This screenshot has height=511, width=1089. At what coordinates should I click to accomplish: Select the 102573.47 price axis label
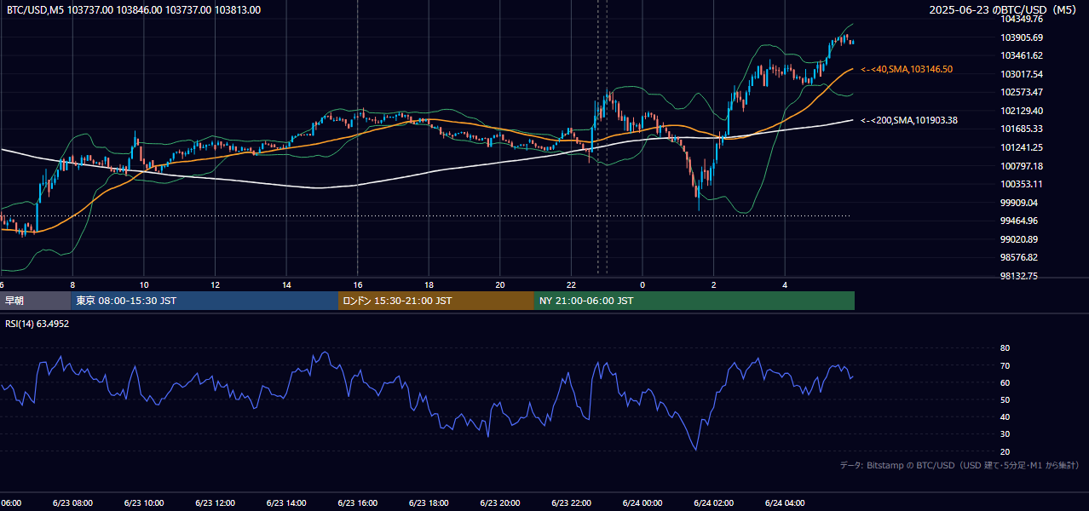pos(1023,92)
